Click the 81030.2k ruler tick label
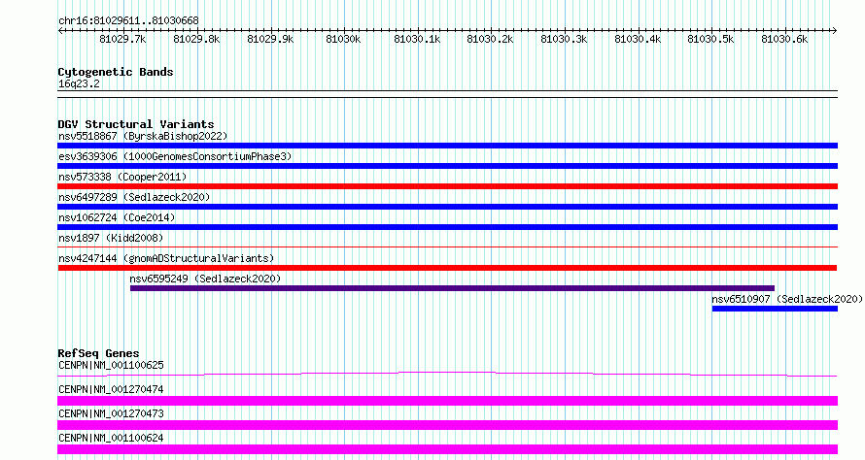This screenshot has width=865, height=460. click(x=490, y=39)
